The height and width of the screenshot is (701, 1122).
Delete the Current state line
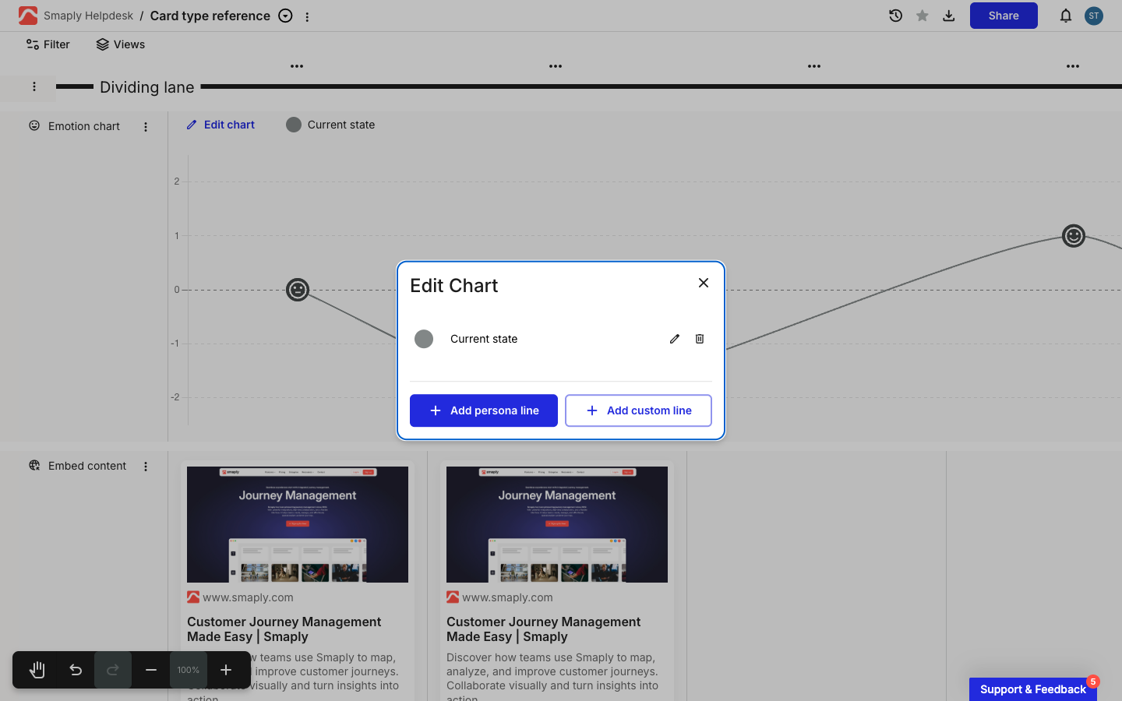pos(700,339)
